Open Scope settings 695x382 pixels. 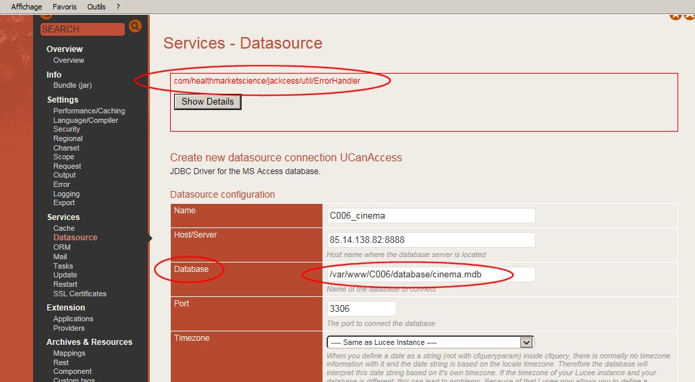click(x=64, y=157)
